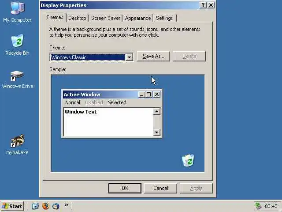282x212 pixels.
Task: Launch Thunderbird from the quick launch bar
Action: pos(56,206)
